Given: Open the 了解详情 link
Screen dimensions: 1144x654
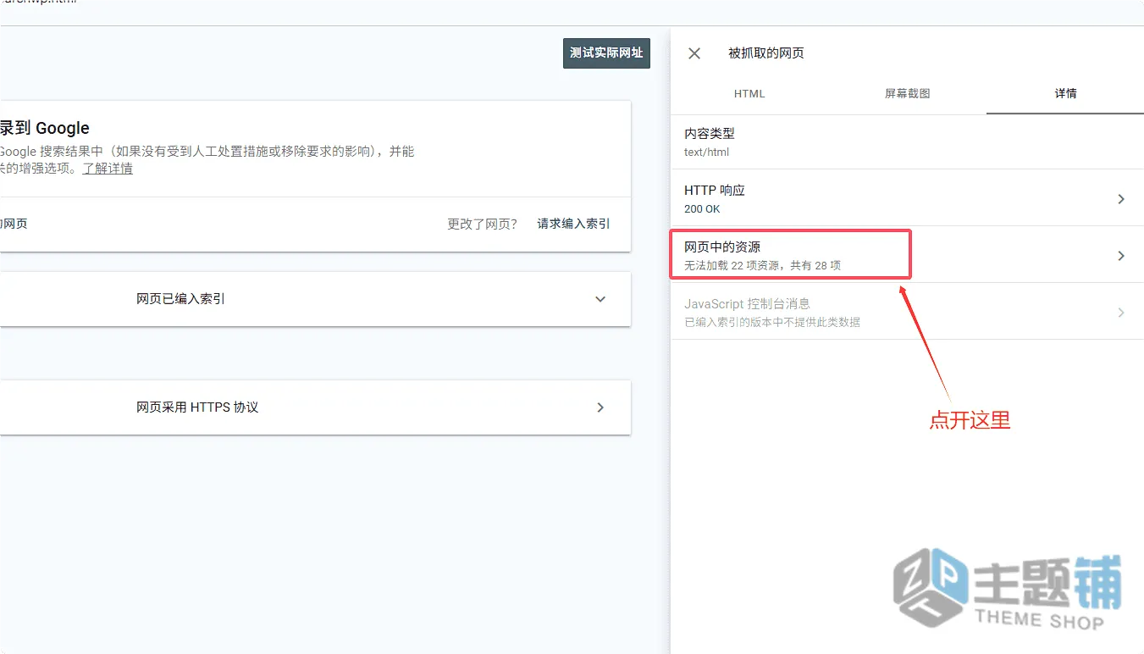Looking at the screenshot, I should click(108, 168).
